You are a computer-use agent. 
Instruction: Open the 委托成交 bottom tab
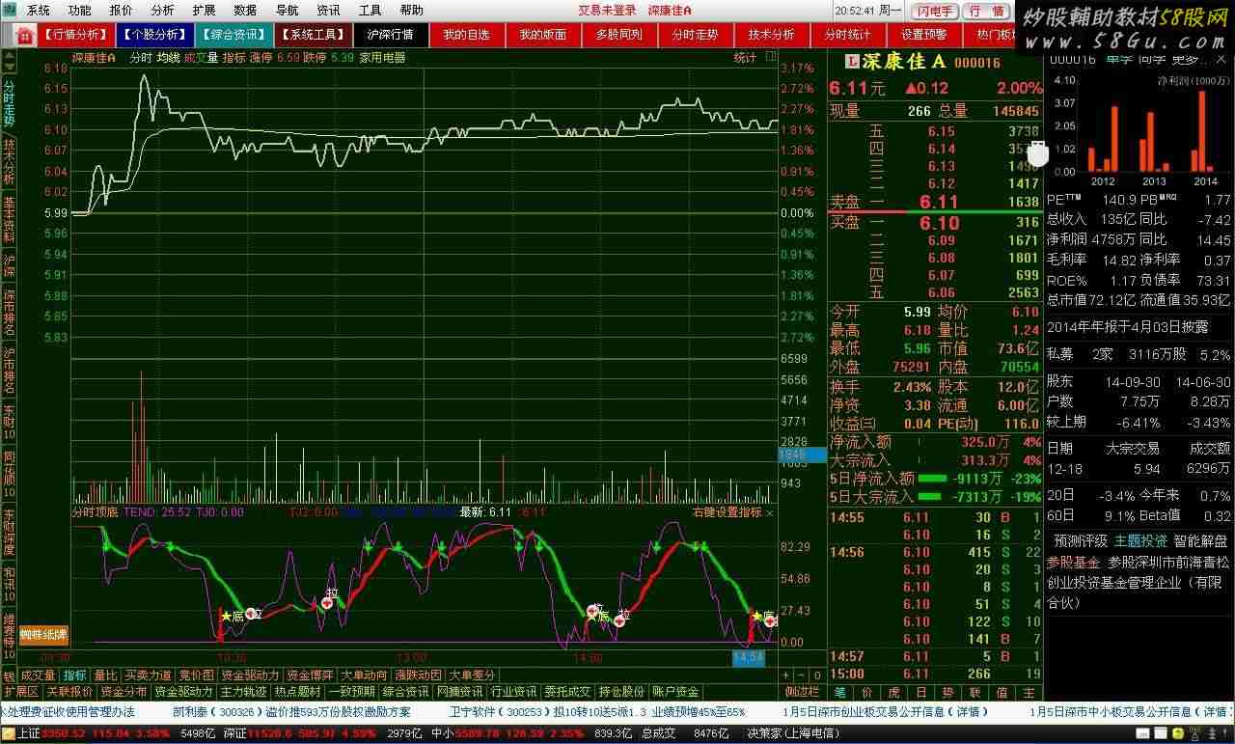(x=567, y=692)
